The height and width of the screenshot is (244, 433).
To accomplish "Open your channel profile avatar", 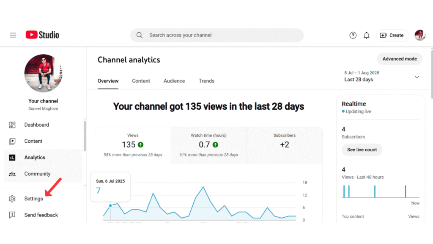I will pos(419,35).
